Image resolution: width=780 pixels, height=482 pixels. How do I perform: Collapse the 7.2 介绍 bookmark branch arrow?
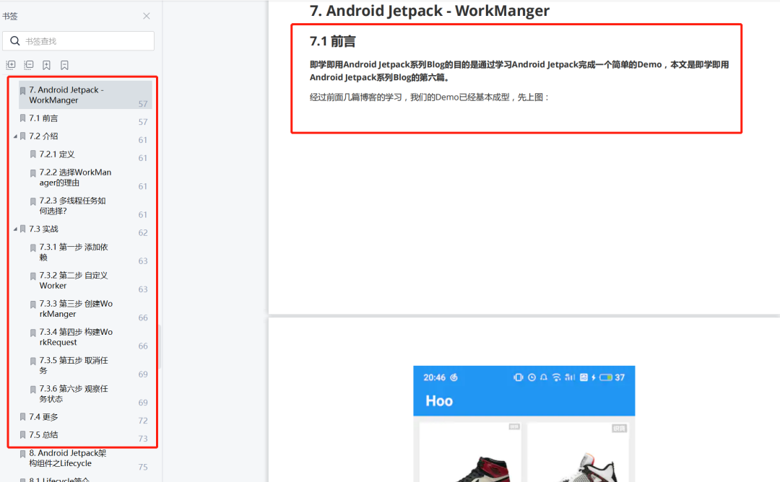click(x=15, y=136)
